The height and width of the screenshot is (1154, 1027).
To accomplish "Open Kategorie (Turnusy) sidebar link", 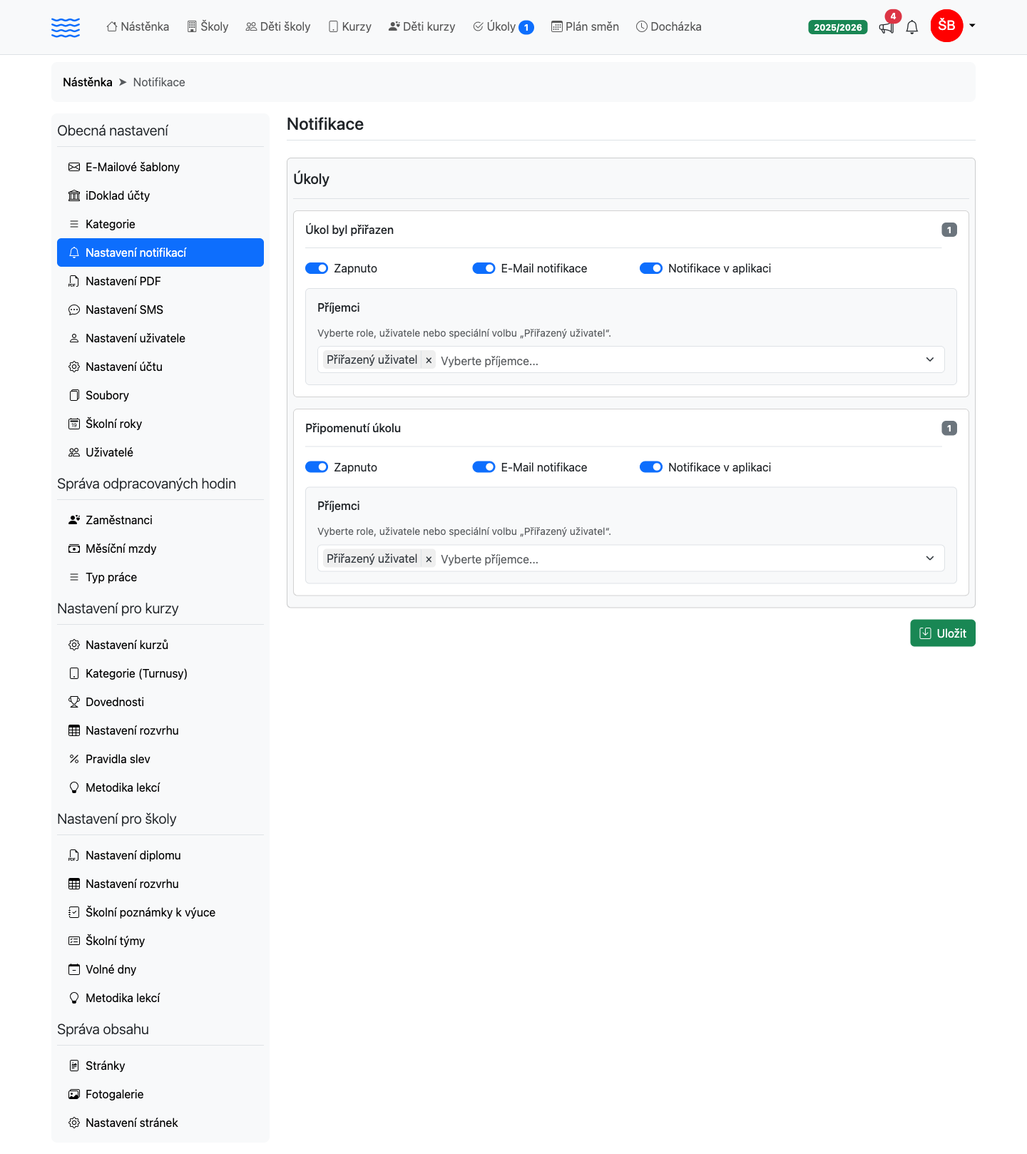I will click(x=160, y=673).
